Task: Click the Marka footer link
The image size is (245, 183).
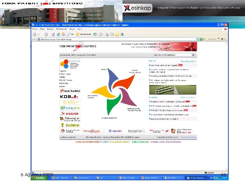Action: pyautogui.click(x=104, y=142)
